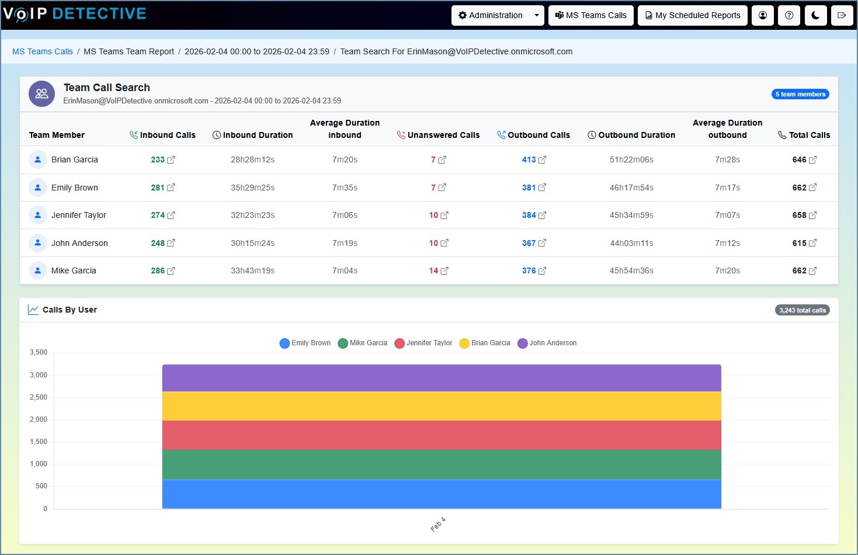The height and width of the screenshot is (555, 858).
Task: Click the user profile icon in header
Action: click(762, 16)
